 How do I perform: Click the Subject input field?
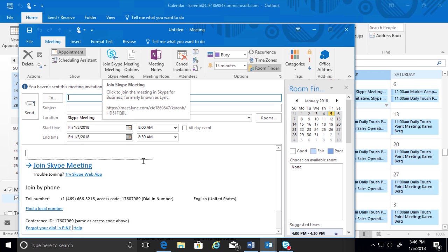click(x=174, y=108)
